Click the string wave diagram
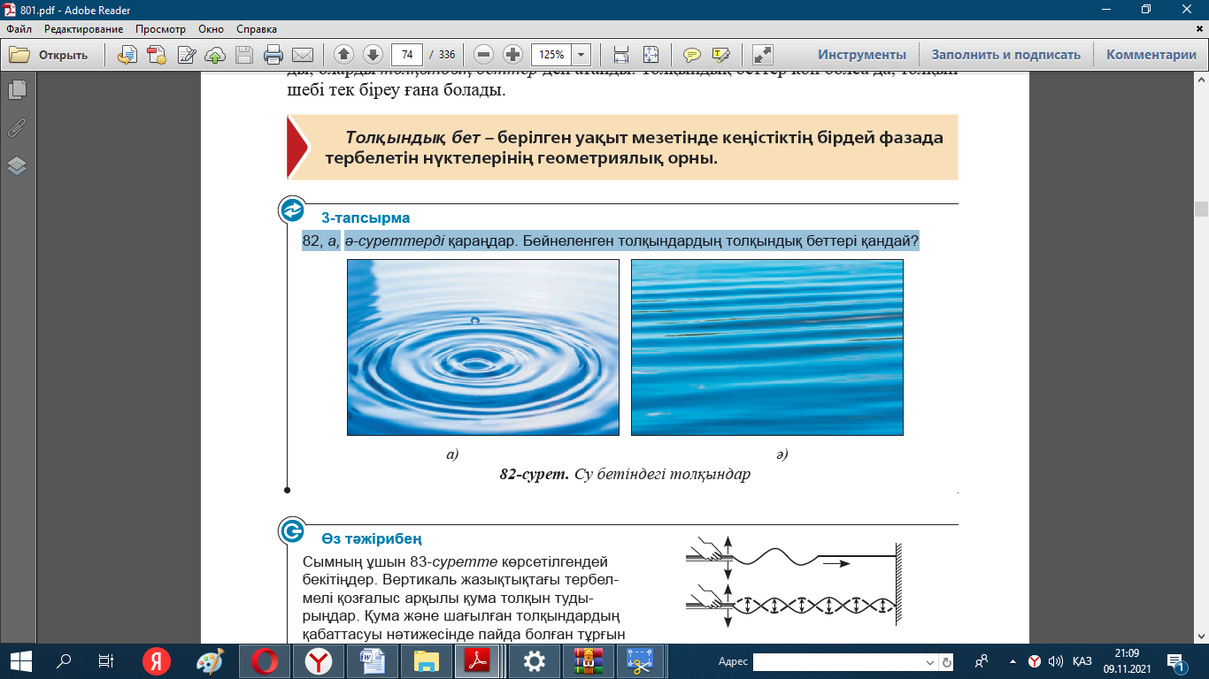The width and height of the screenshot is (1209, 679). click(793, 583)
